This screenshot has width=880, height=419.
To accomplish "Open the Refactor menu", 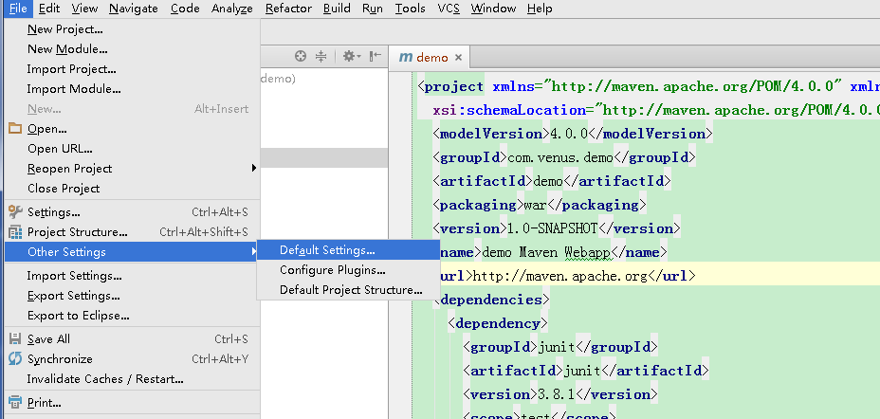I will [288, 9].
